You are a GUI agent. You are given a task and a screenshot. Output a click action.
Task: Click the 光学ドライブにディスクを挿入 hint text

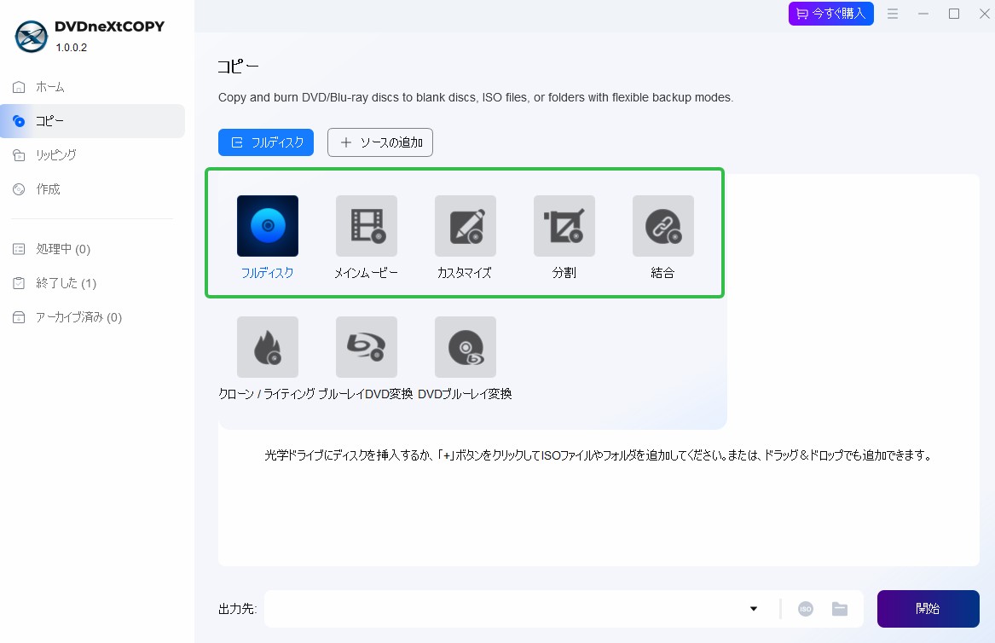[x=598, y=455]
